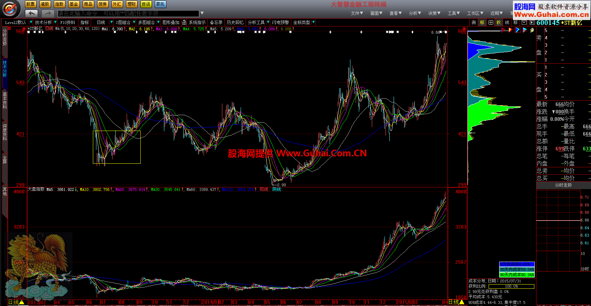Expand the 坐标类型 dropdown arrow

coord(313,22)
